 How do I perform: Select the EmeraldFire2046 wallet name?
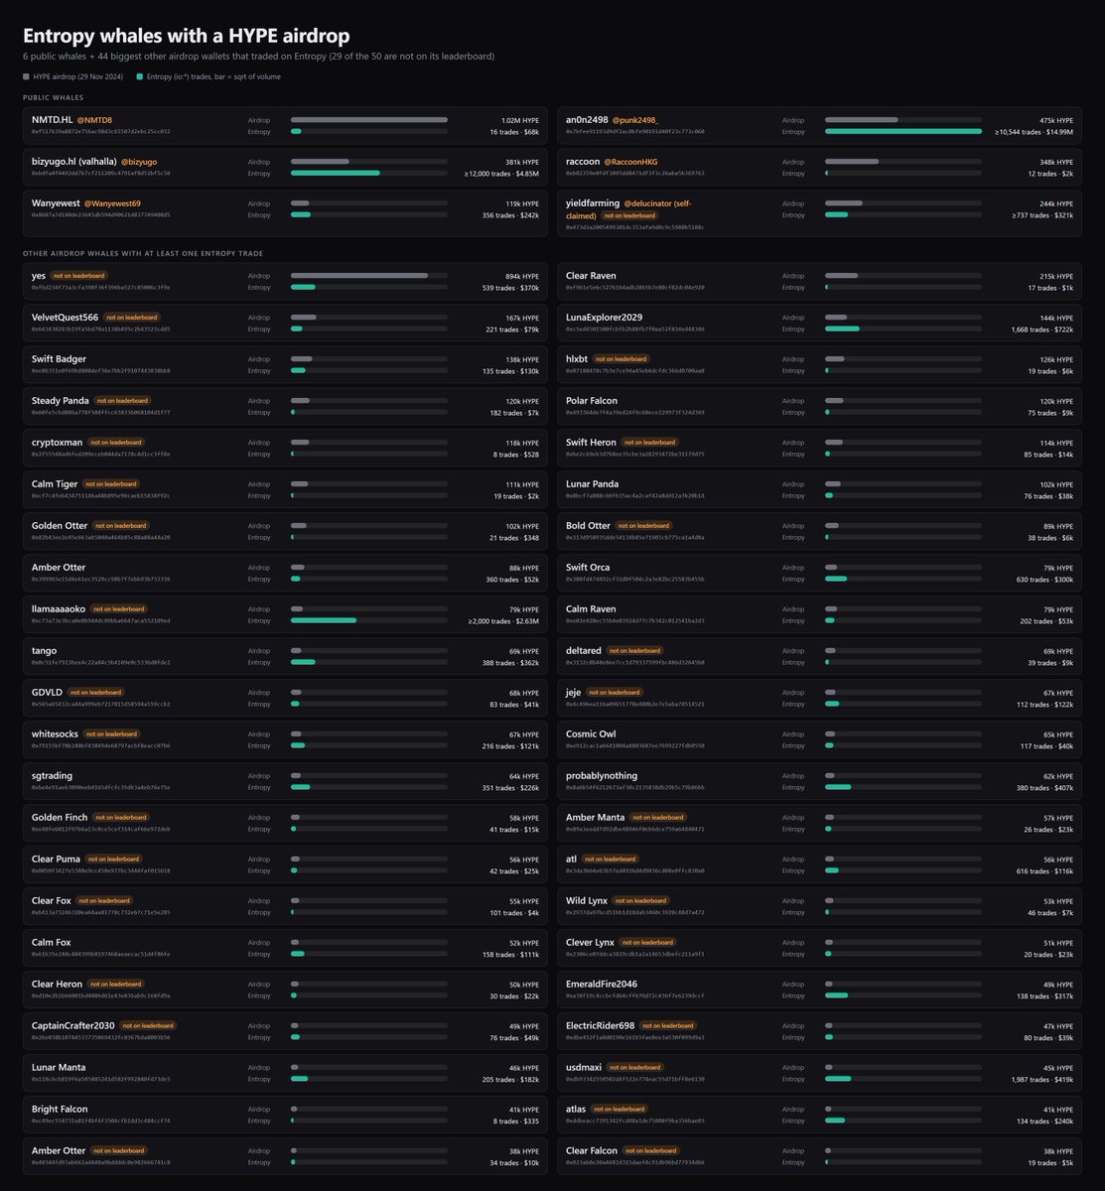point(602,985)
